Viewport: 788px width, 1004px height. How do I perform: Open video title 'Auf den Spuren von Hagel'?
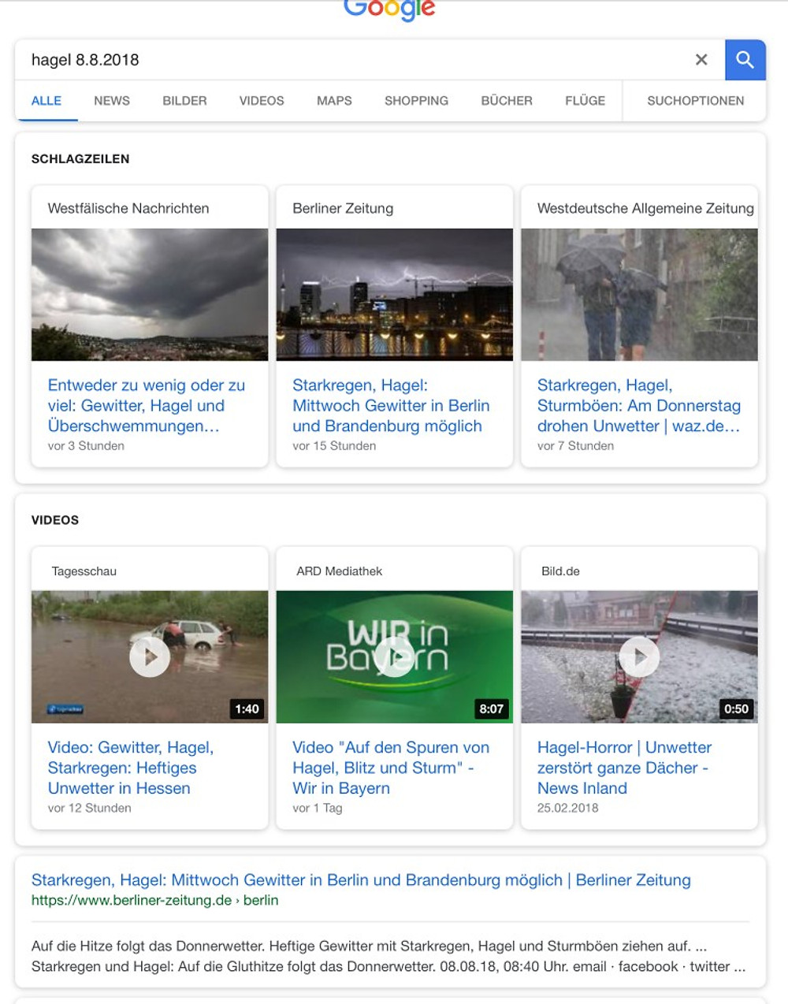tap(391, 768)
